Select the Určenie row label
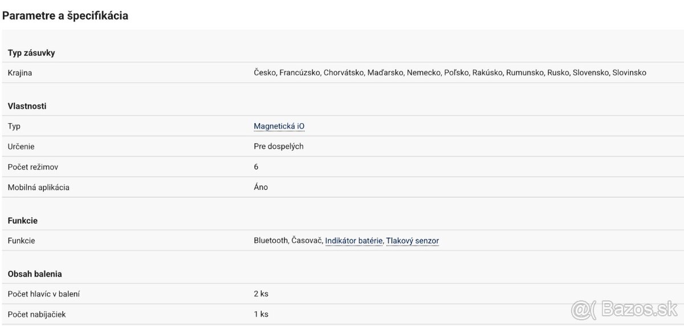 (21, 146)
